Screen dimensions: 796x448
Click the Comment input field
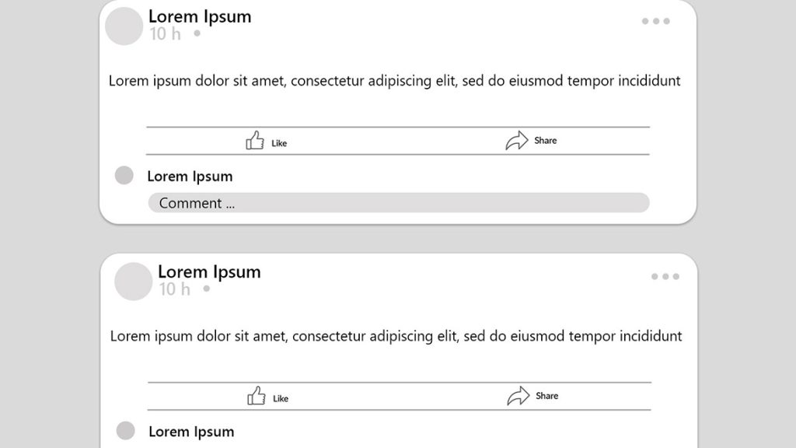399,203
